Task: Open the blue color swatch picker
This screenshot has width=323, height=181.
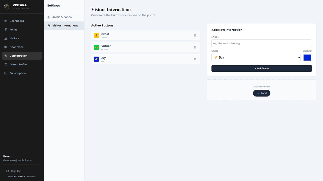Action: pos(307,57)
